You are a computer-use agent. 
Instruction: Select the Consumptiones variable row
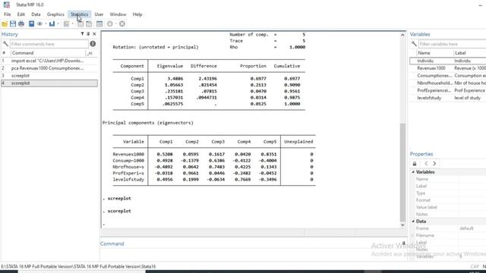pyautogui.click(x=448, y=76)
